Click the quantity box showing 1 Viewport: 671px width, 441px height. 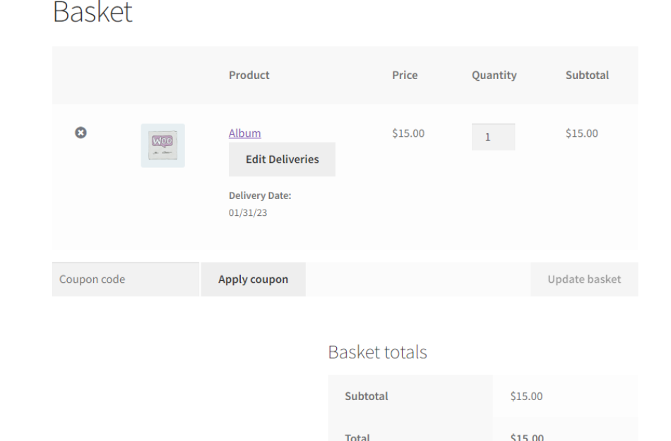493,136
